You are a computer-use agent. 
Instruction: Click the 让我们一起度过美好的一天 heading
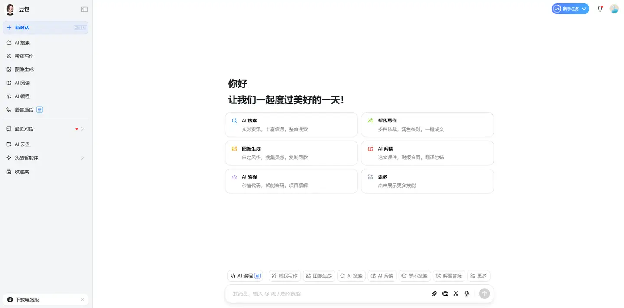(286, 100)
